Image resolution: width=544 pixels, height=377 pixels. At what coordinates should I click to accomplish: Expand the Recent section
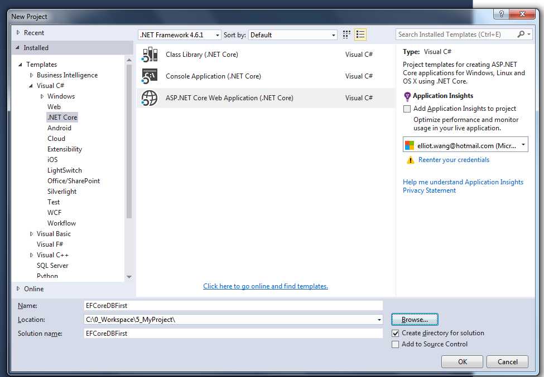tap(18, 32)
